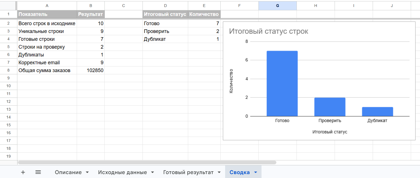Select cell Общая сумма заказов
420x178 pixels.
pos(47,70)
